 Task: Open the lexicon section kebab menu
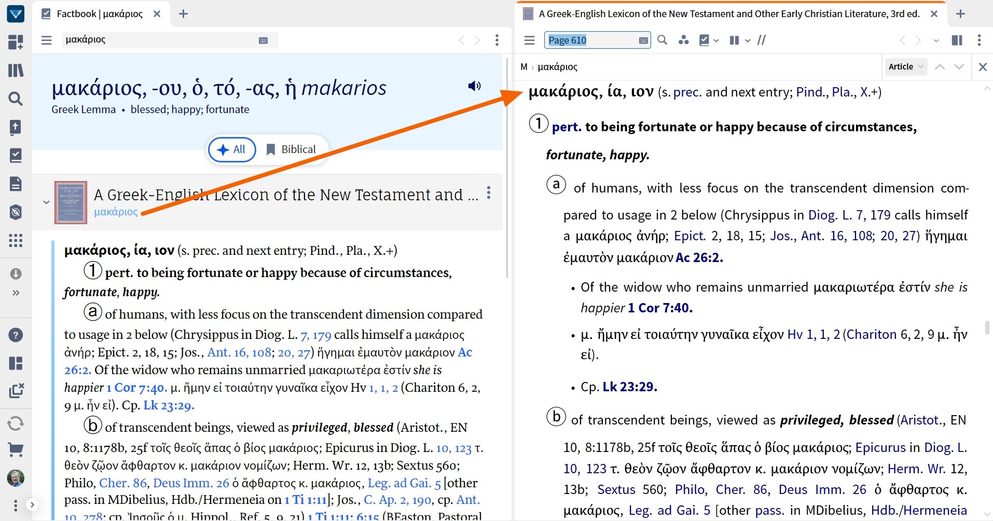[489, 193]
